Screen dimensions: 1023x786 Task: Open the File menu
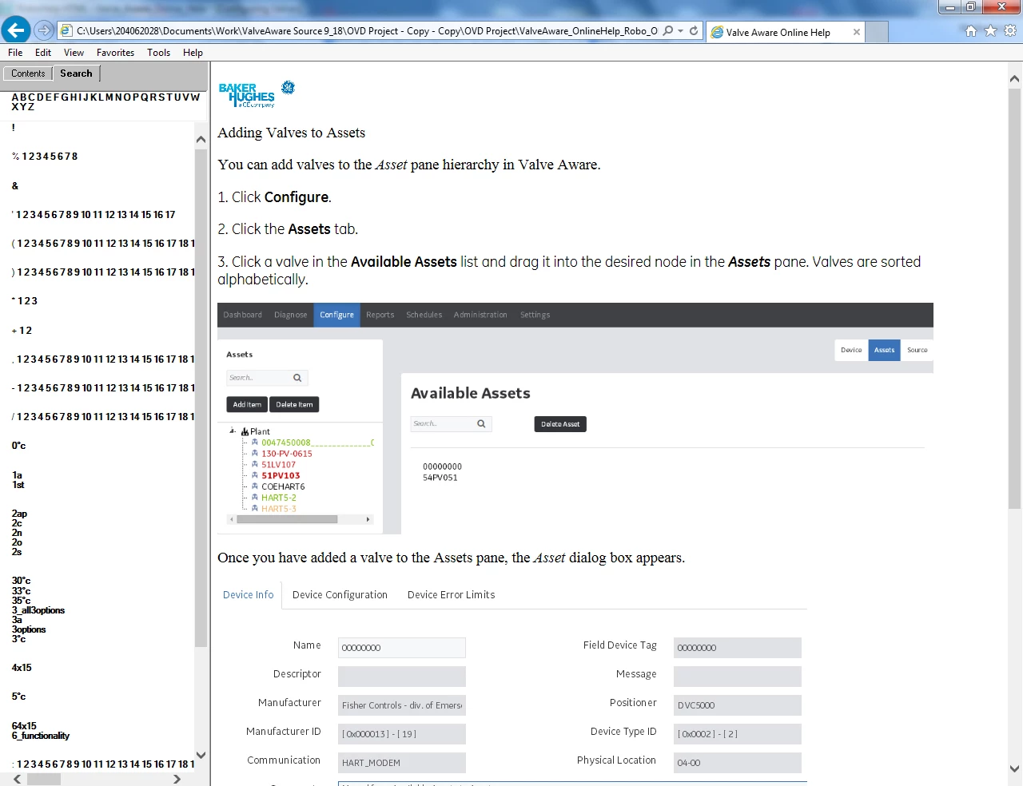pos(15,53)
